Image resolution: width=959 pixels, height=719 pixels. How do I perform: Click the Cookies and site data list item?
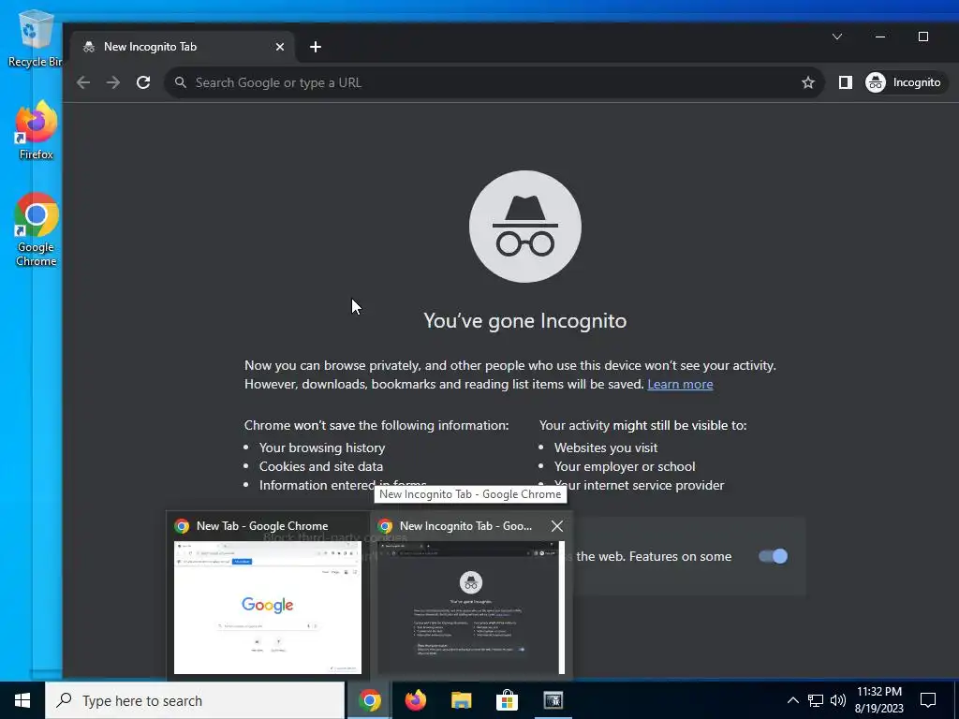tap(321, 466)
